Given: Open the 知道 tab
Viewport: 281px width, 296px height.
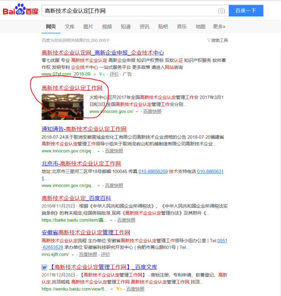Looking at the screenshot, I should pyautogui.click(x=126, y=27).
